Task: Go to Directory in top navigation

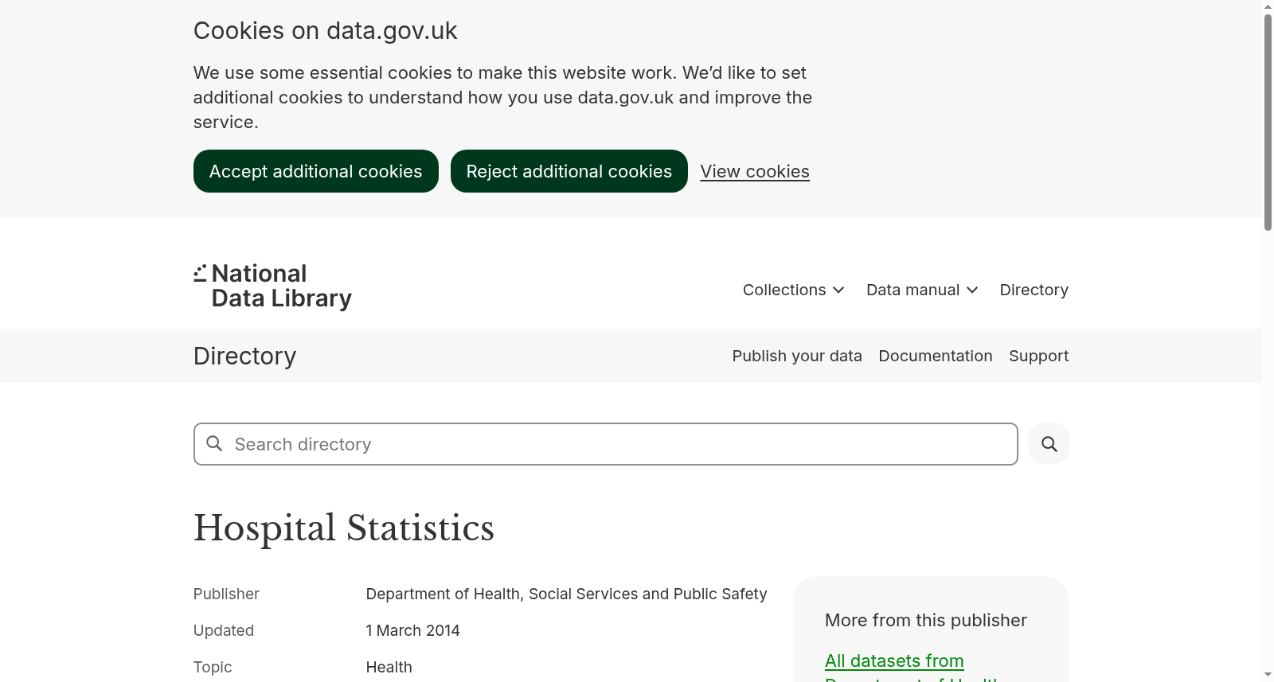Action: pyautogui.click(x=1034, y=290)
